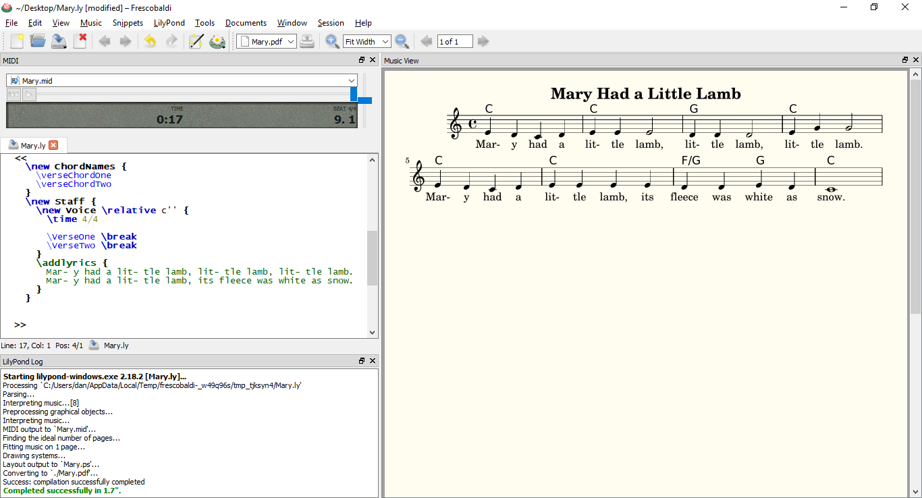Click the editor scrollbar up arrow
Viewport: 922px width, 498px height.
(x=372, y=159)
